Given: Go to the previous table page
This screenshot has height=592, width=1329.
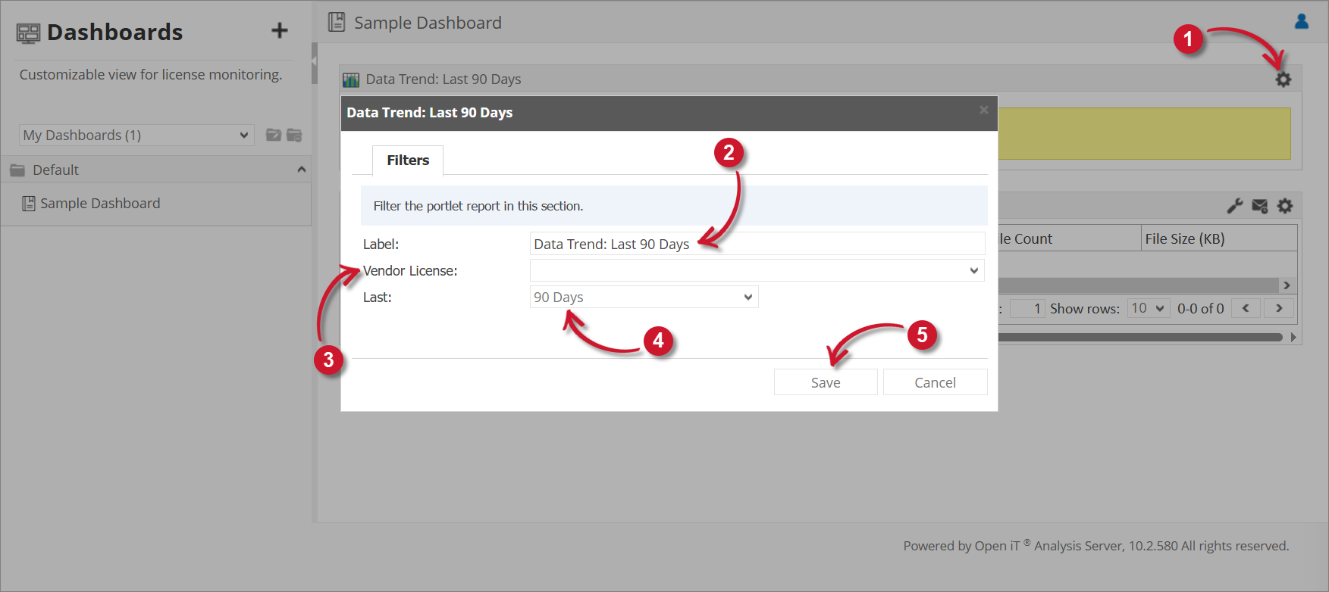Looking at the screenshot, I should (1246, 308).
